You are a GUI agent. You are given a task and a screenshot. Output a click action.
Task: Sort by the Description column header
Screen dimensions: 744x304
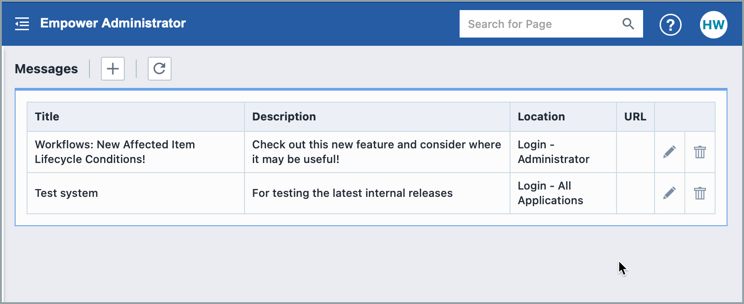pos(284,117)
